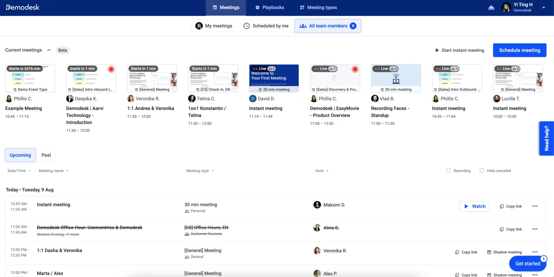
Task: Click the Veronika R. avatar in the upcoming list
Action: (317, 250)
